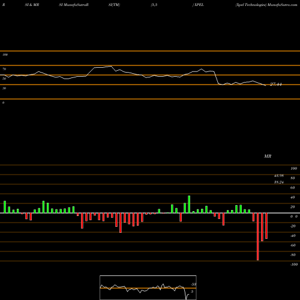Click the XPEL ticker text in the header
This screenshot has width=300, height=300.
[199, 5]
